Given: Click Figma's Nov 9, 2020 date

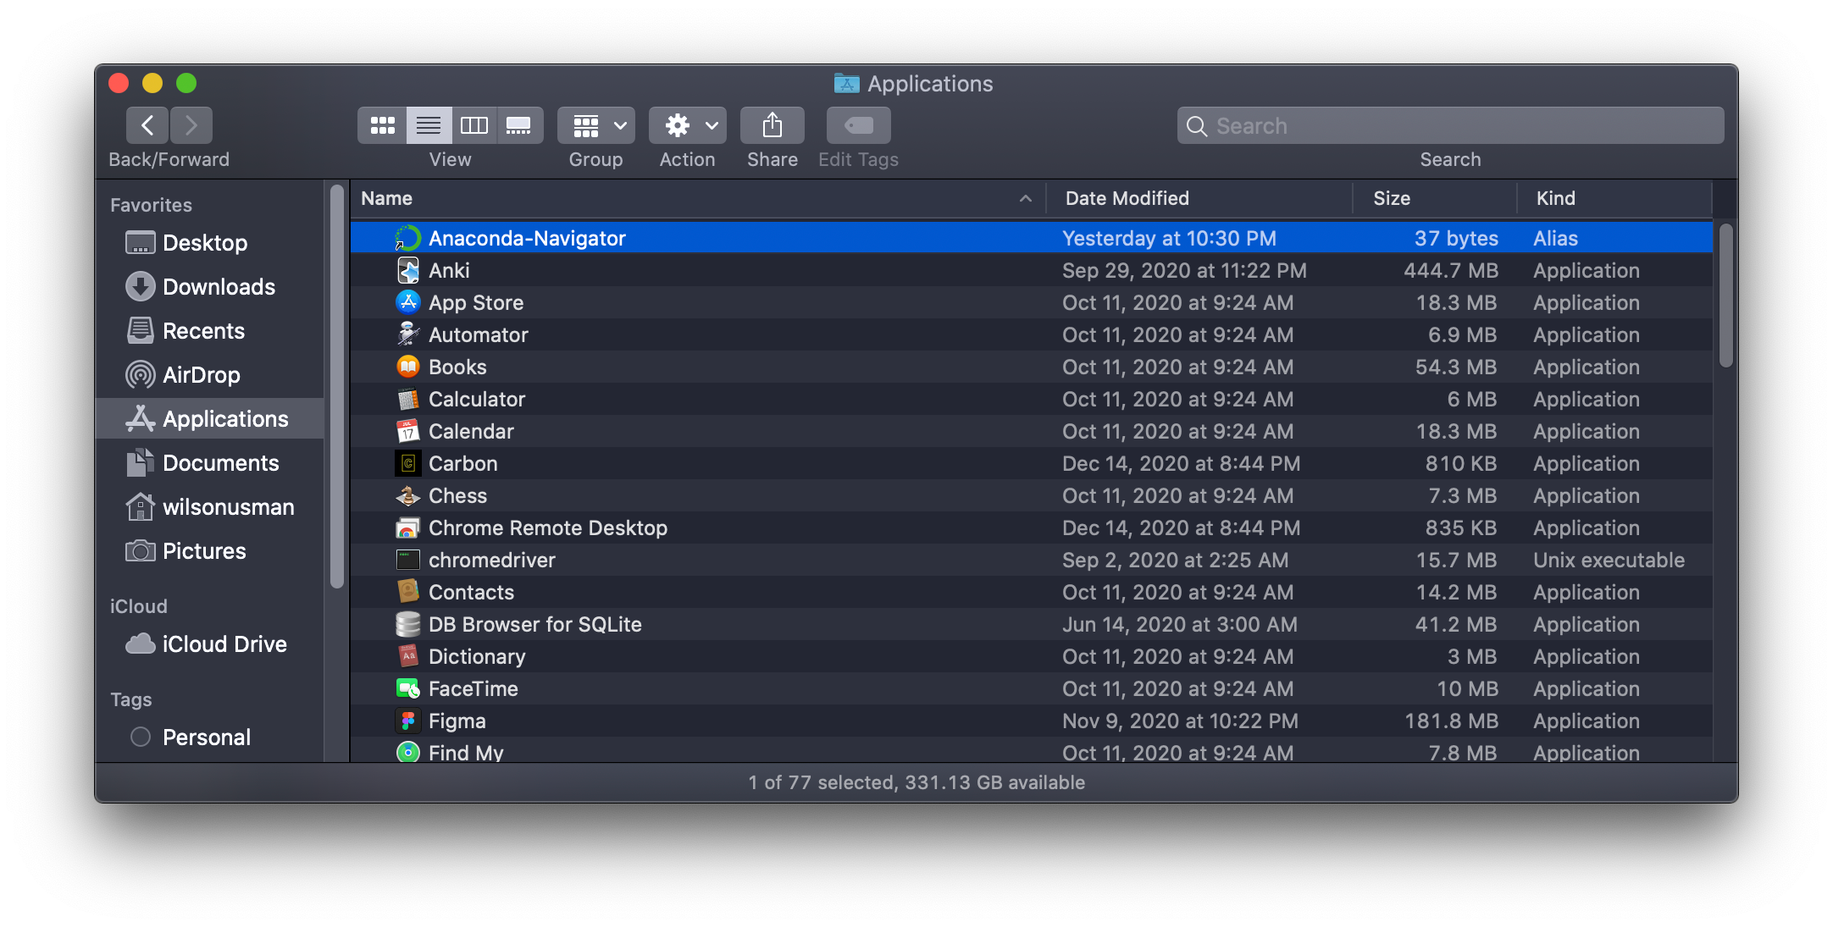Looking at the screenshot, I should [x=1180, y=721].
